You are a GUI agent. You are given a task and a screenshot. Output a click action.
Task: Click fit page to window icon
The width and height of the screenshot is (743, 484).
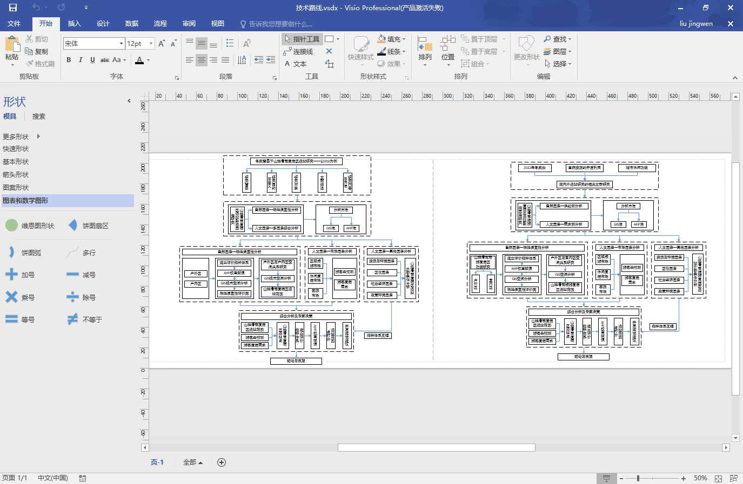[x=718, y=479]
